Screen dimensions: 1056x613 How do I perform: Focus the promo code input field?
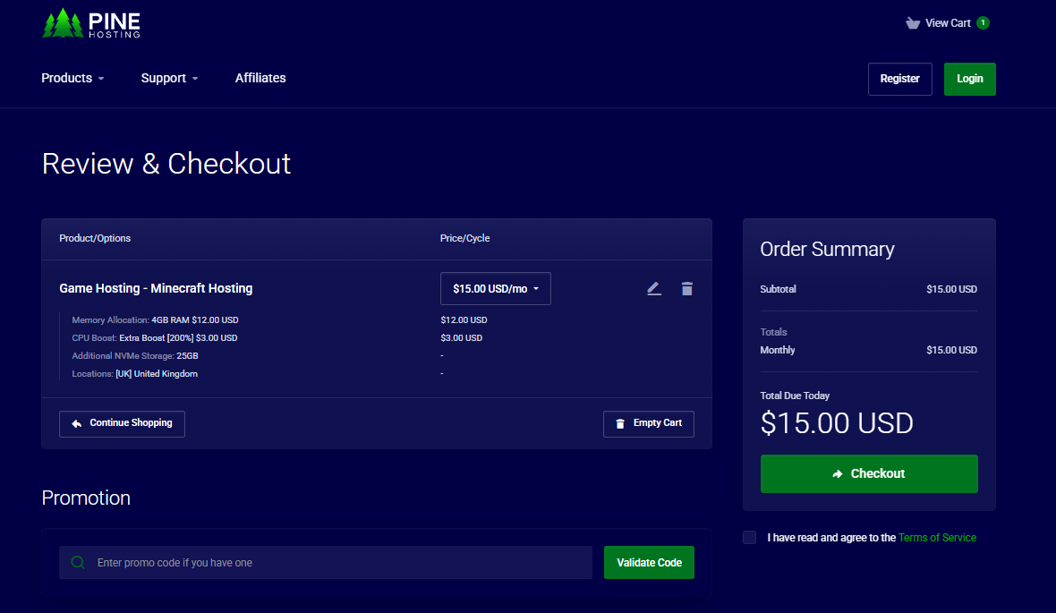326,563
